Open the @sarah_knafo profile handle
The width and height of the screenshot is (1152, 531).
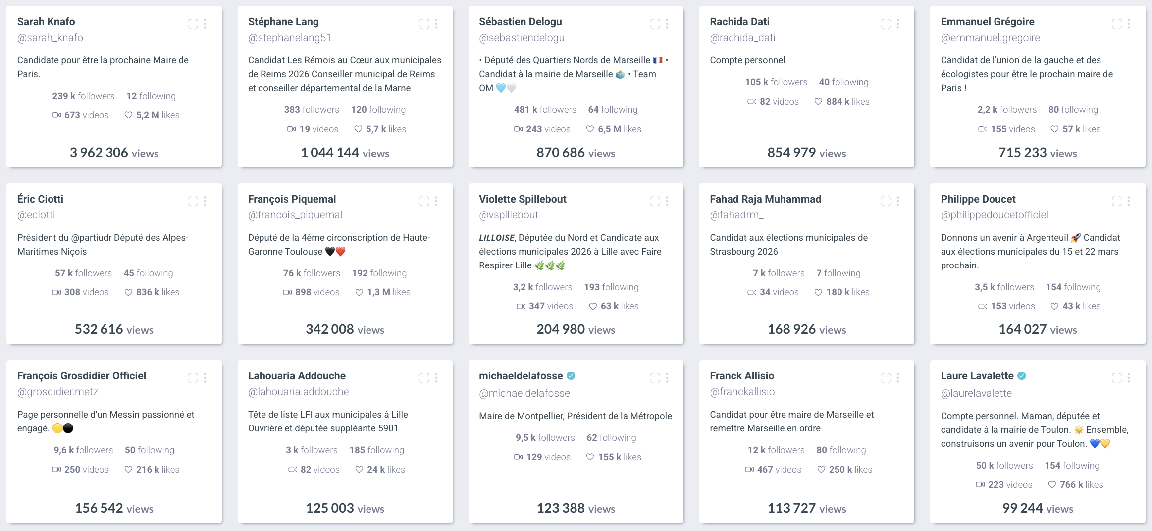coord(50,38)
